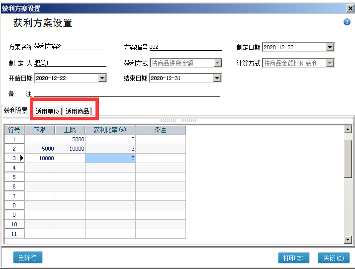Open the 计算方式 dropdown arrow
Image resolution: width=355 pixels, height=269 pixels.
[330, 63]
